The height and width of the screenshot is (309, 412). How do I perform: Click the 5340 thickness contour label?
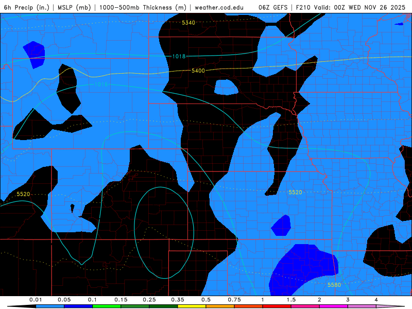pos(188,23)
